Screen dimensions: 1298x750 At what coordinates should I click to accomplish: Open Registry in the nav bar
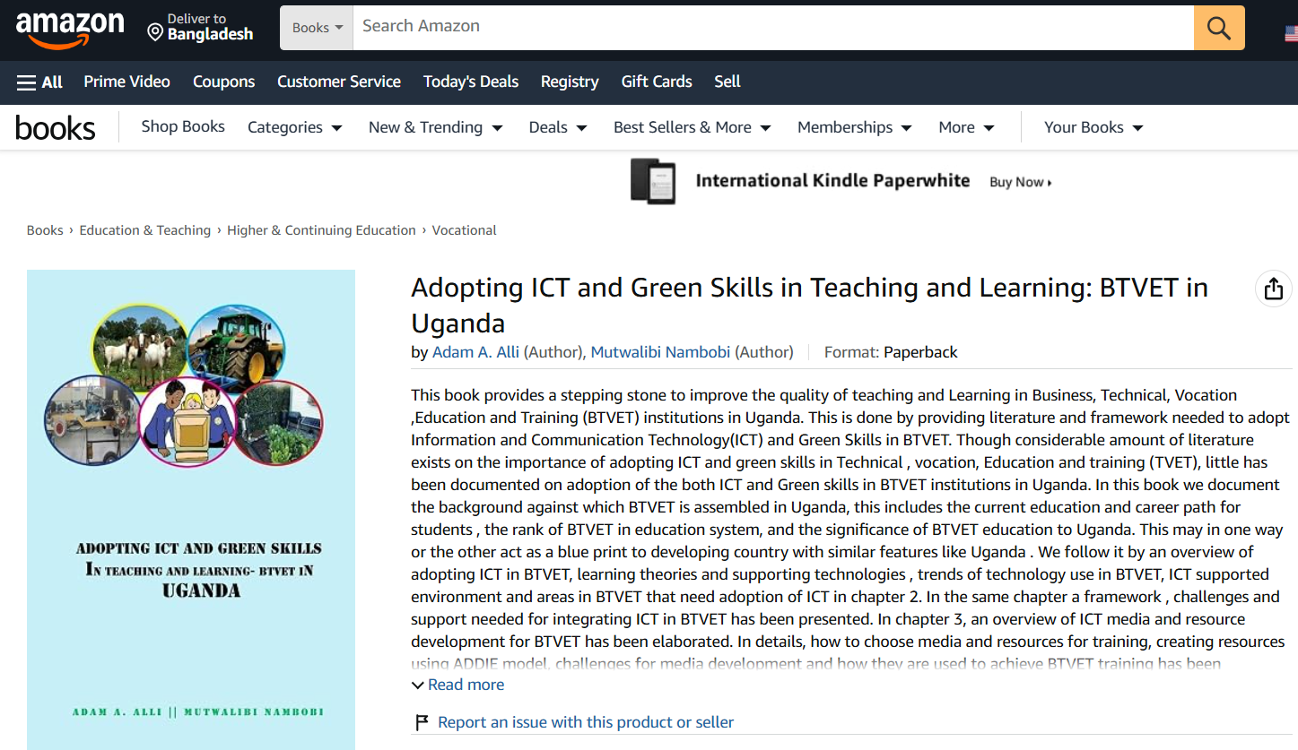pyautogui.click(x=570, y=82)
